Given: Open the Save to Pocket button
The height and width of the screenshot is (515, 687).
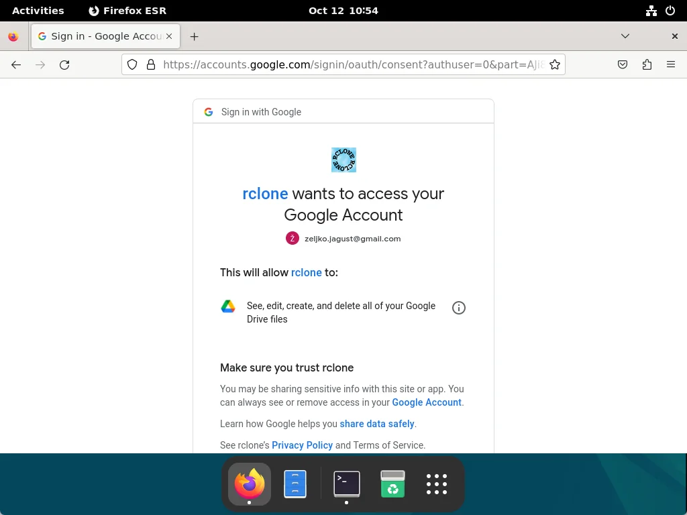Looking at the screenshot, I should (x=622, y=65).
